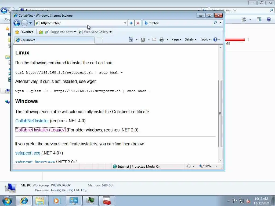The width and height of the screenshot is (275, 206).
Task: Click the RSS feeds icon
Action: click(x=143, y=40)
